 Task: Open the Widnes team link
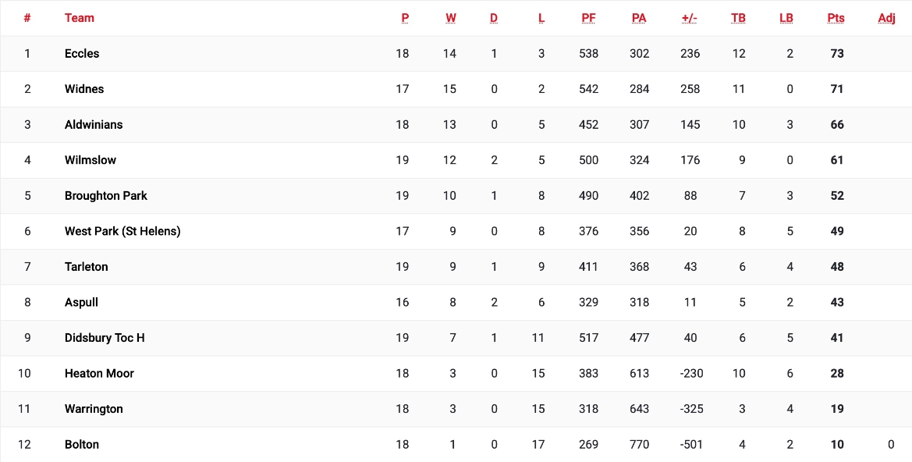pos(84,89)
